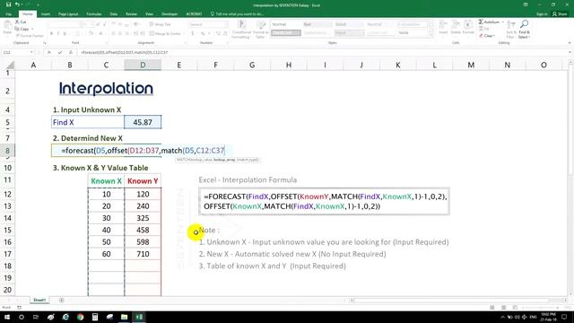Open Sort & Filter options
The width and height of the screenshot is (574, 323).
click(x=510, y=30)
